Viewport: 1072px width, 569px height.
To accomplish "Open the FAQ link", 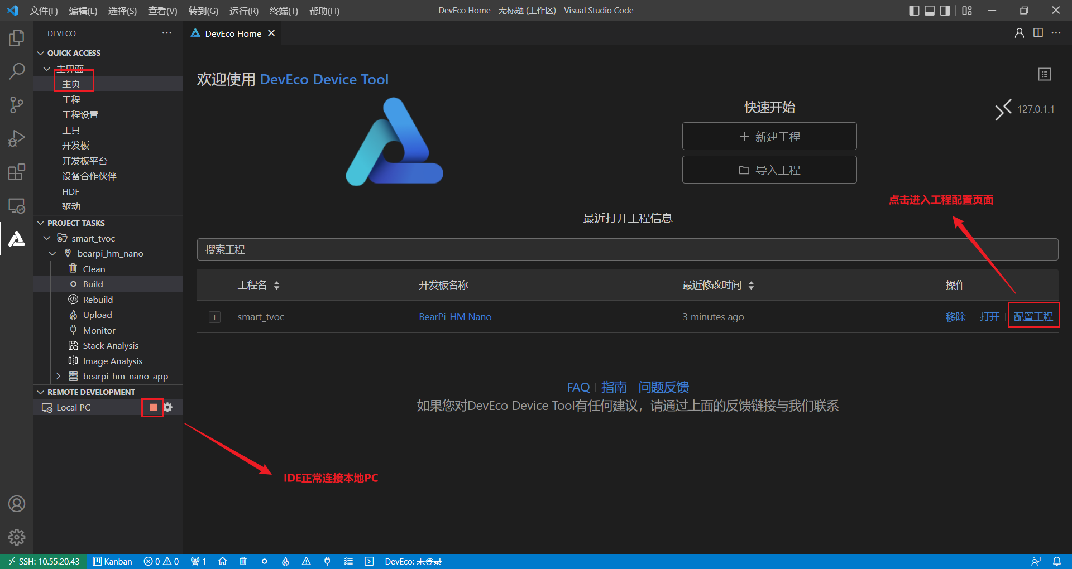I will click(578, 387).
